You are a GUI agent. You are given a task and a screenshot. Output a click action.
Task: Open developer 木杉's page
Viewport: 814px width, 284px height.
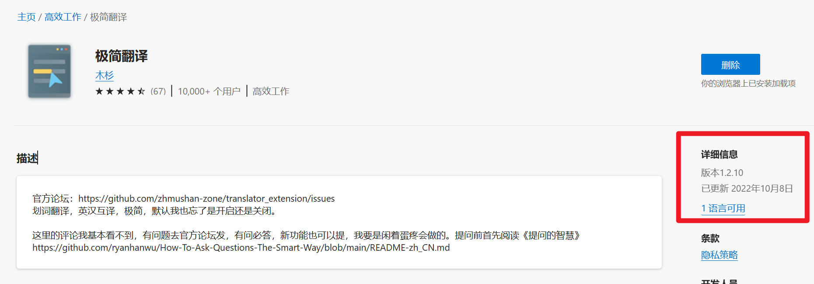(x=104, y=75)
